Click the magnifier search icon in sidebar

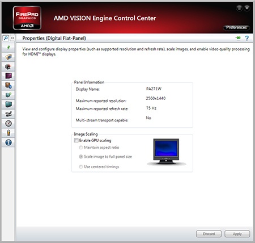tap(6, 38)
